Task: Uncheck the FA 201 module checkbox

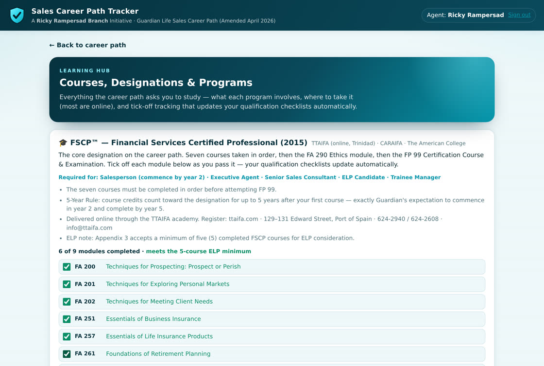Action: pos(67,284)
